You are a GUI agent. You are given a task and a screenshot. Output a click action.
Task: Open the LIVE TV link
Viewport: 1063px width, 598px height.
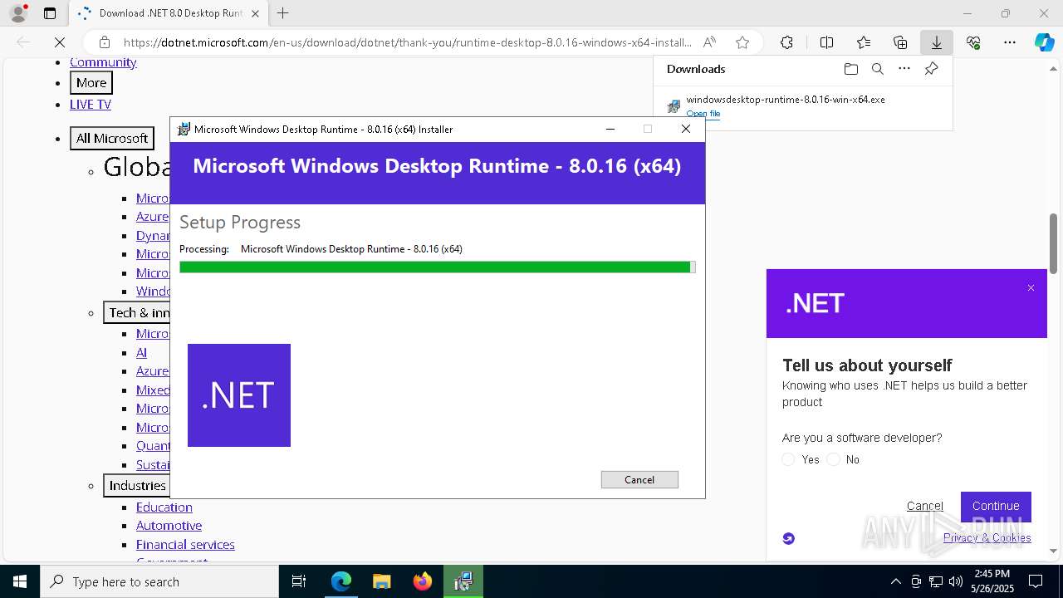tap(91, 104)
